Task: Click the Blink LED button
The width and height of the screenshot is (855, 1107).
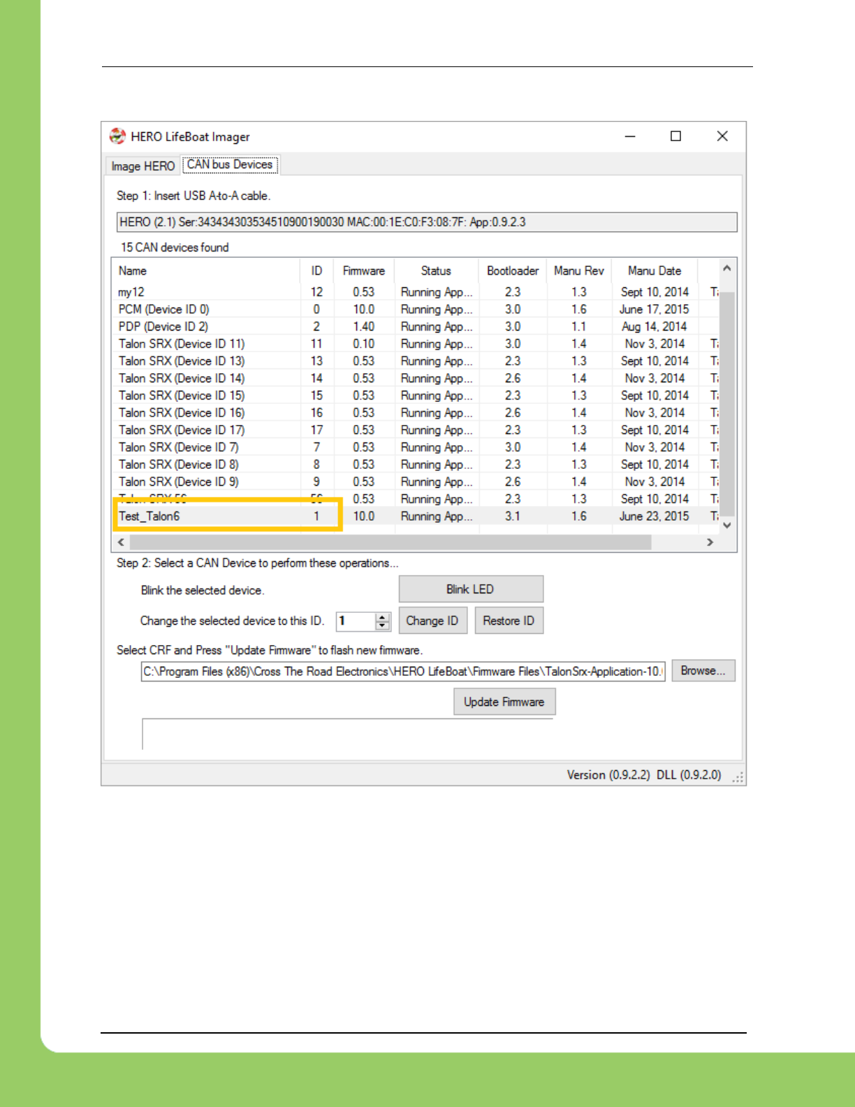Action: pyautogui.click(x=471, y=589)
